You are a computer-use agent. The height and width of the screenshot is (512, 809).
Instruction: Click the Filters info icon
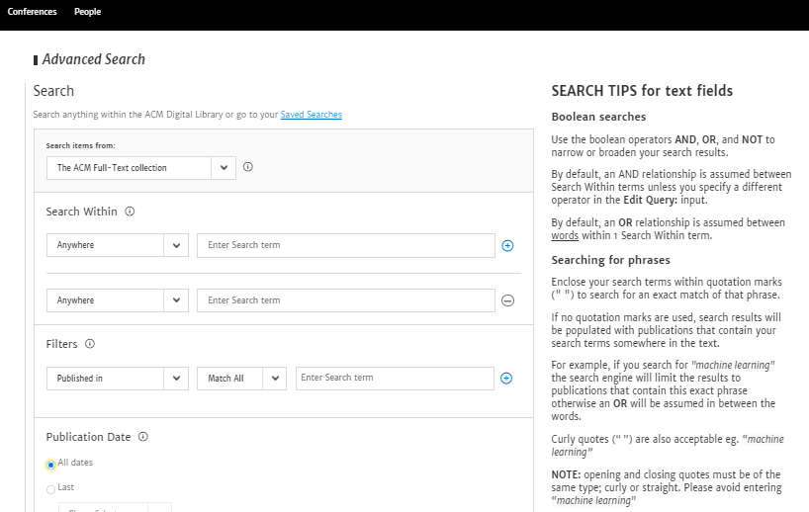pos(90,344)
